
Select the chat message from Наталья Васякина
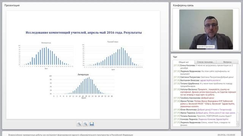coord(205,92)
